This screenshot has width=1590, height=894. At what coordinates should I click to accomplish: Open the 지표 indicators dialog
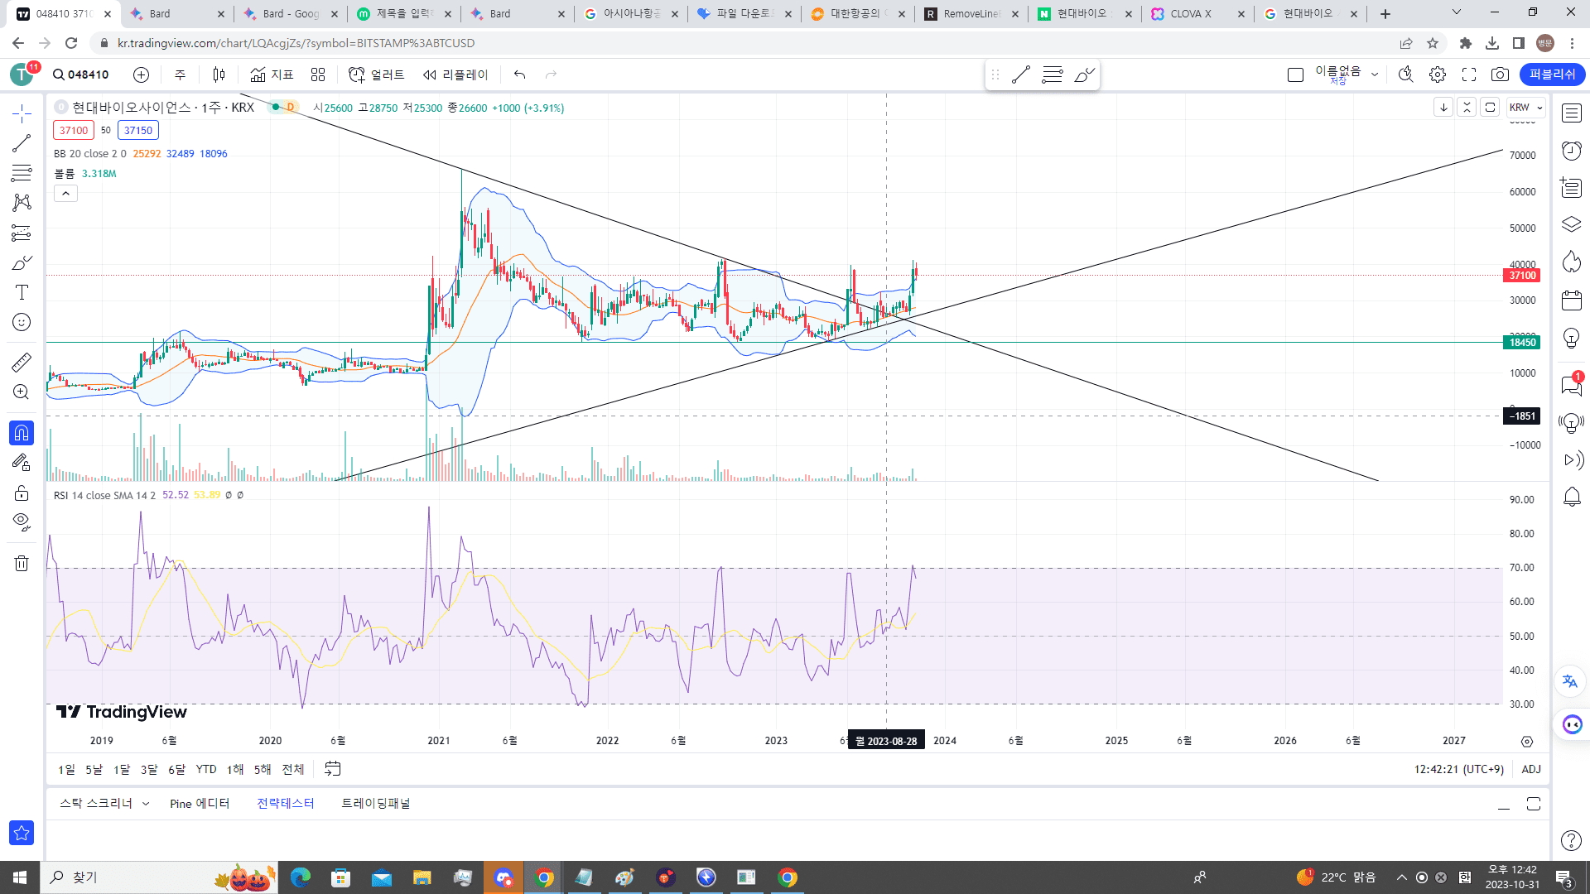coord(272,74)
